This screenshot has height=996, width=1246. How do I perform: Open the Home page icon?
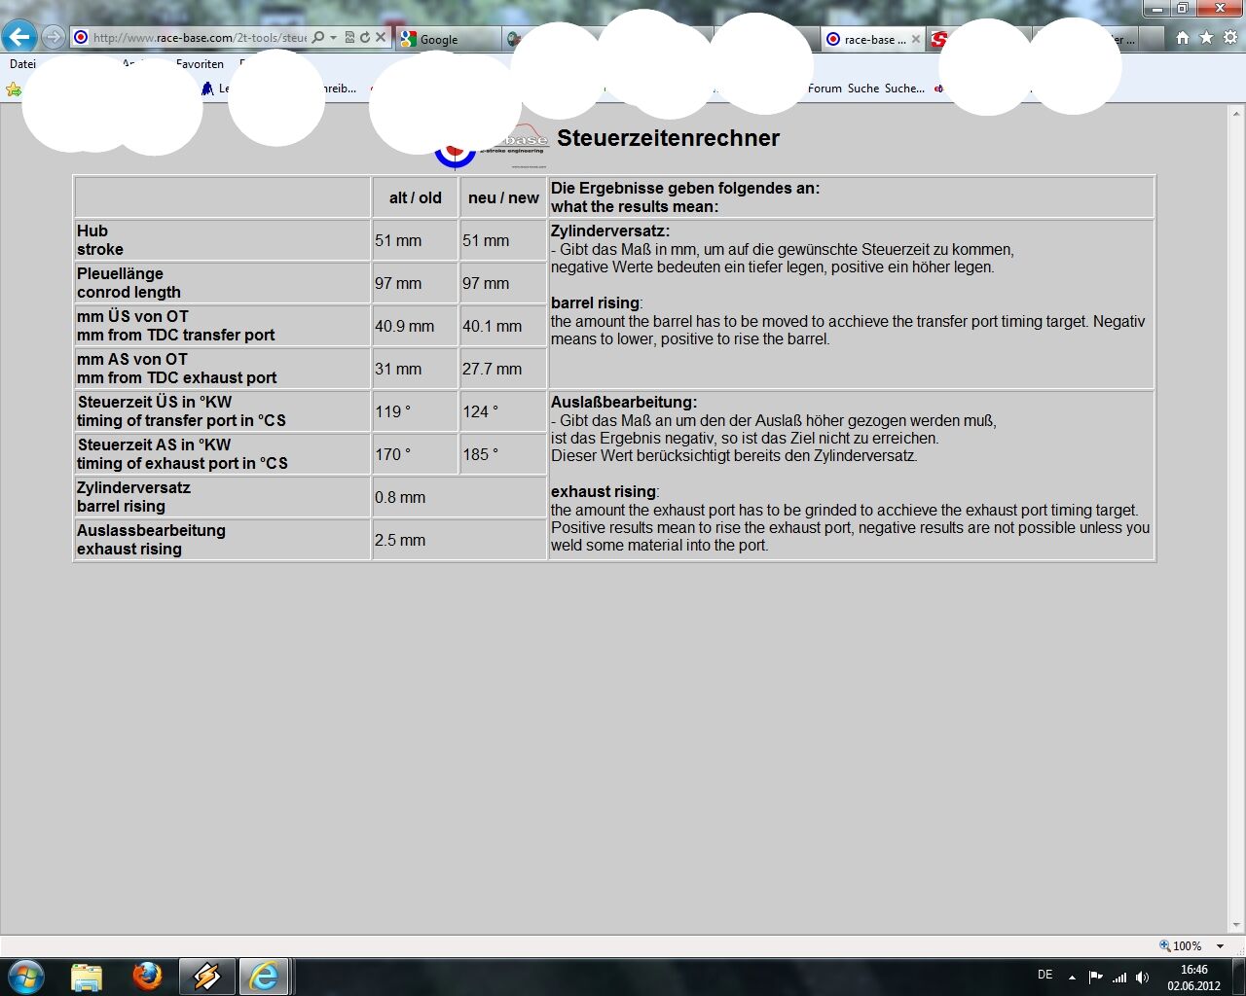pyautogui.click(x=1182, y=38)
